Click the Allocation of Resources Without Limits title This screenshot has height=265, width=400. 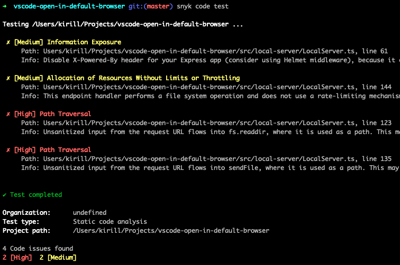pyautogui.click(x=143, y=78)
